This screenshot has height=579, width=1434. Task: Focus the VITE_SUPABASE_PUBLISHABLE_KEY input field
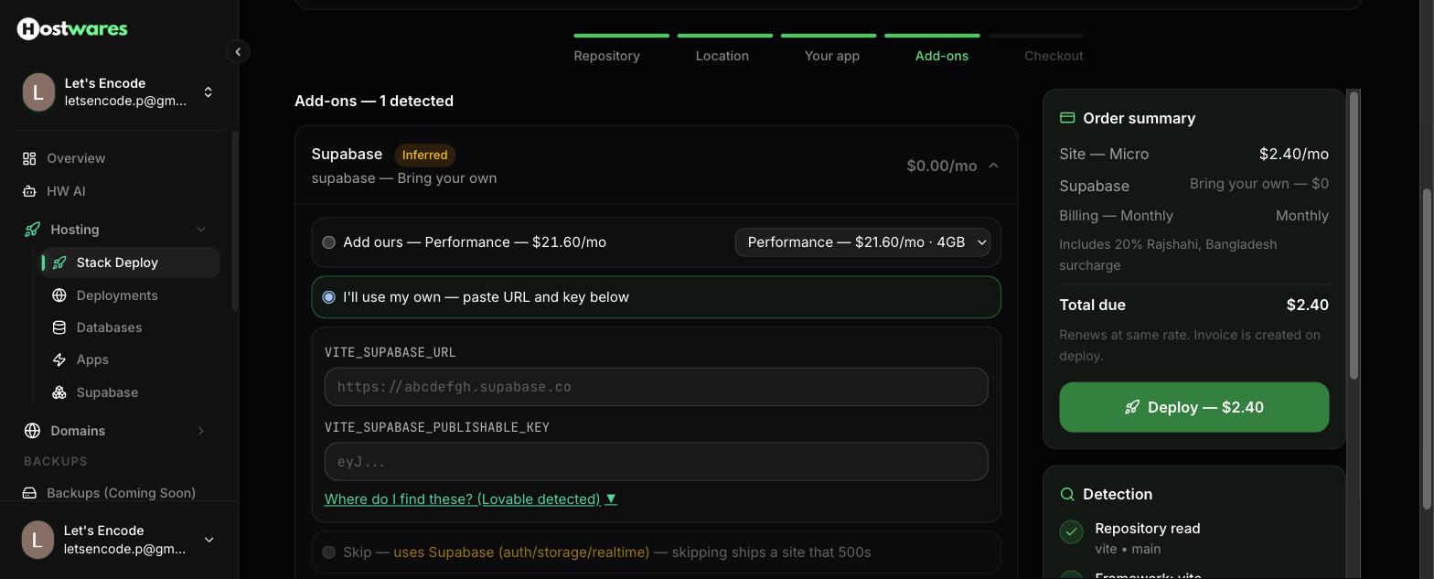click(x=656, y=462)
